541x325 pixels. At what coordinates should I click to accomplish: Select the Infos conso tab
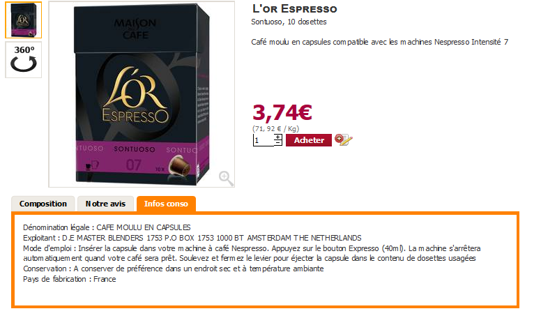click(x=166, y=204)
